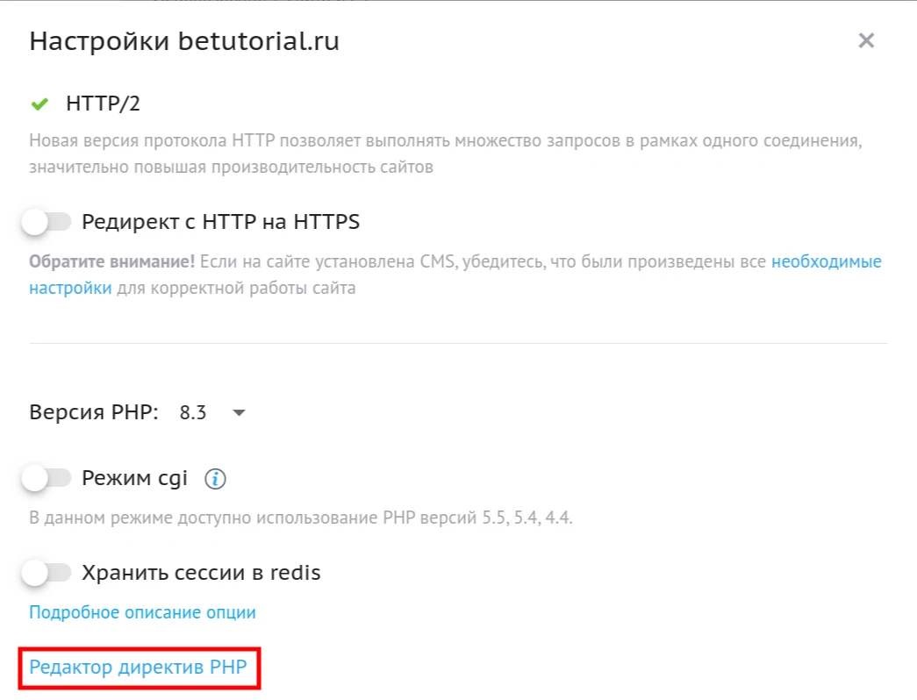Click the Настройки betutorial.ru dialog title
917x700 pixels.
[185, 40]
